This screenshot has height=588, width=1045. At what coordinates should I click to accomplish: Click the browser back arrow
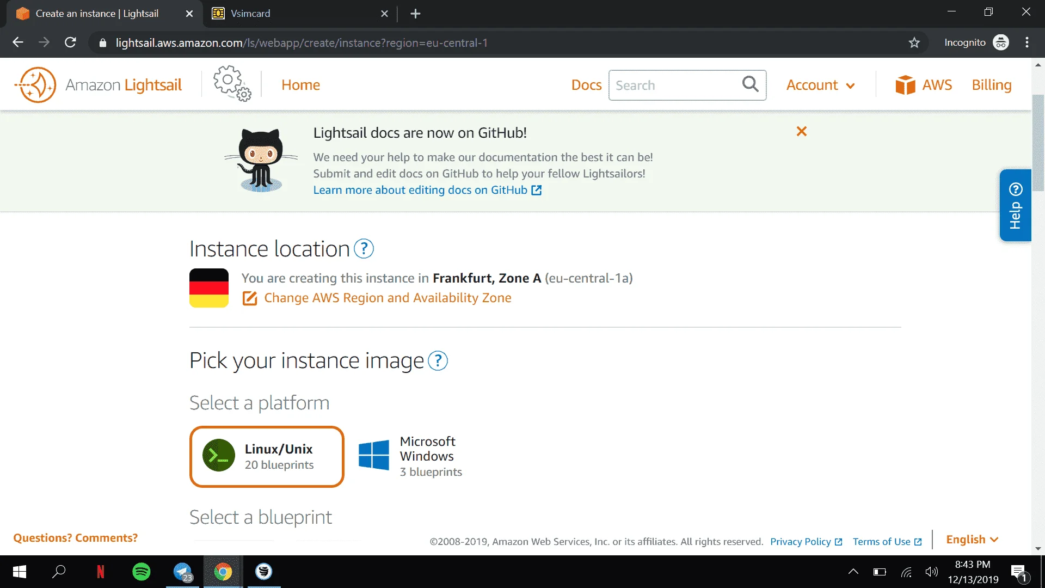(18, 42)
